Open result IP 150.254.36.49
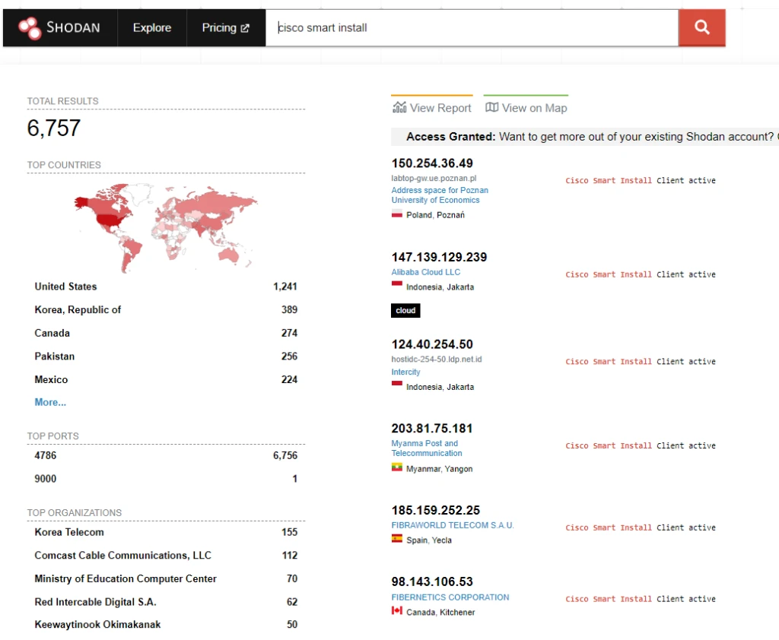The image size is (779, 640). coord(432,163)
